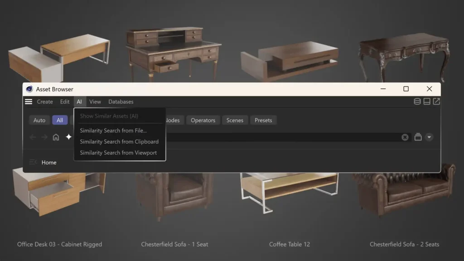Select the Scenes filter button

coord(235,120)
